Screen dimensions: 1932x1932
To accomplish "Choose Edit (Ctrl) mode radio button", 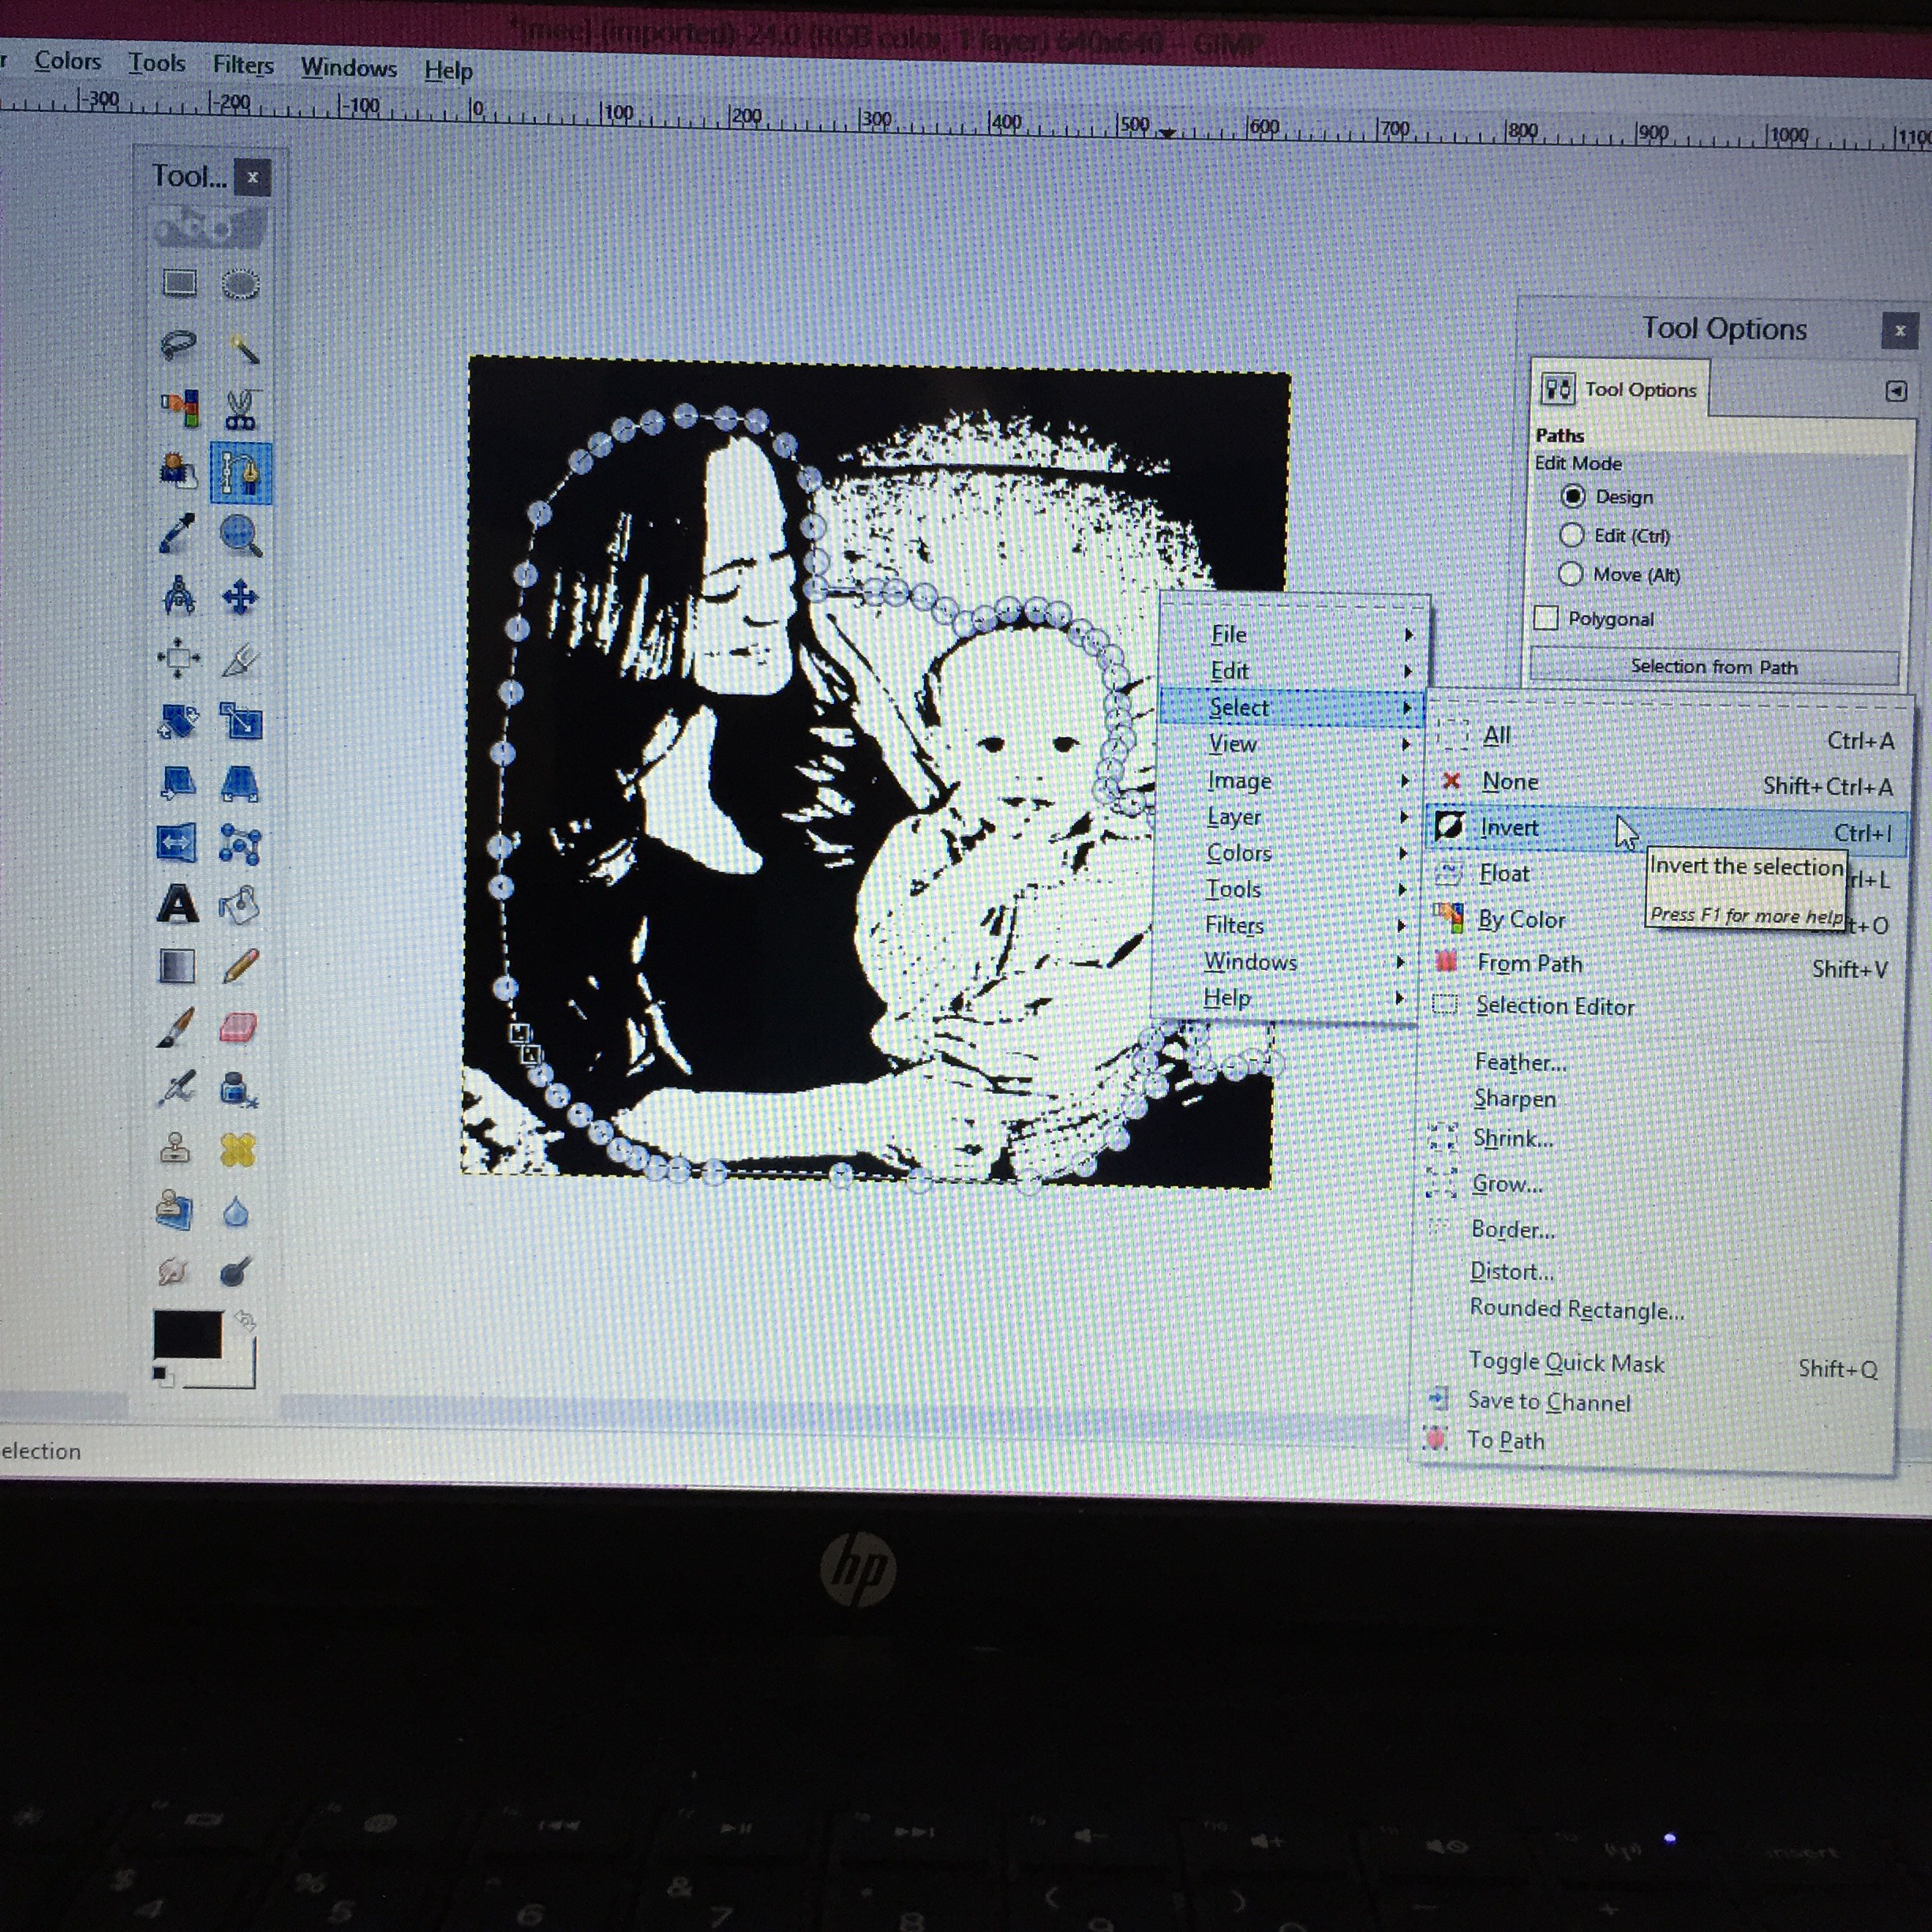I will [x=1572, y=535].
